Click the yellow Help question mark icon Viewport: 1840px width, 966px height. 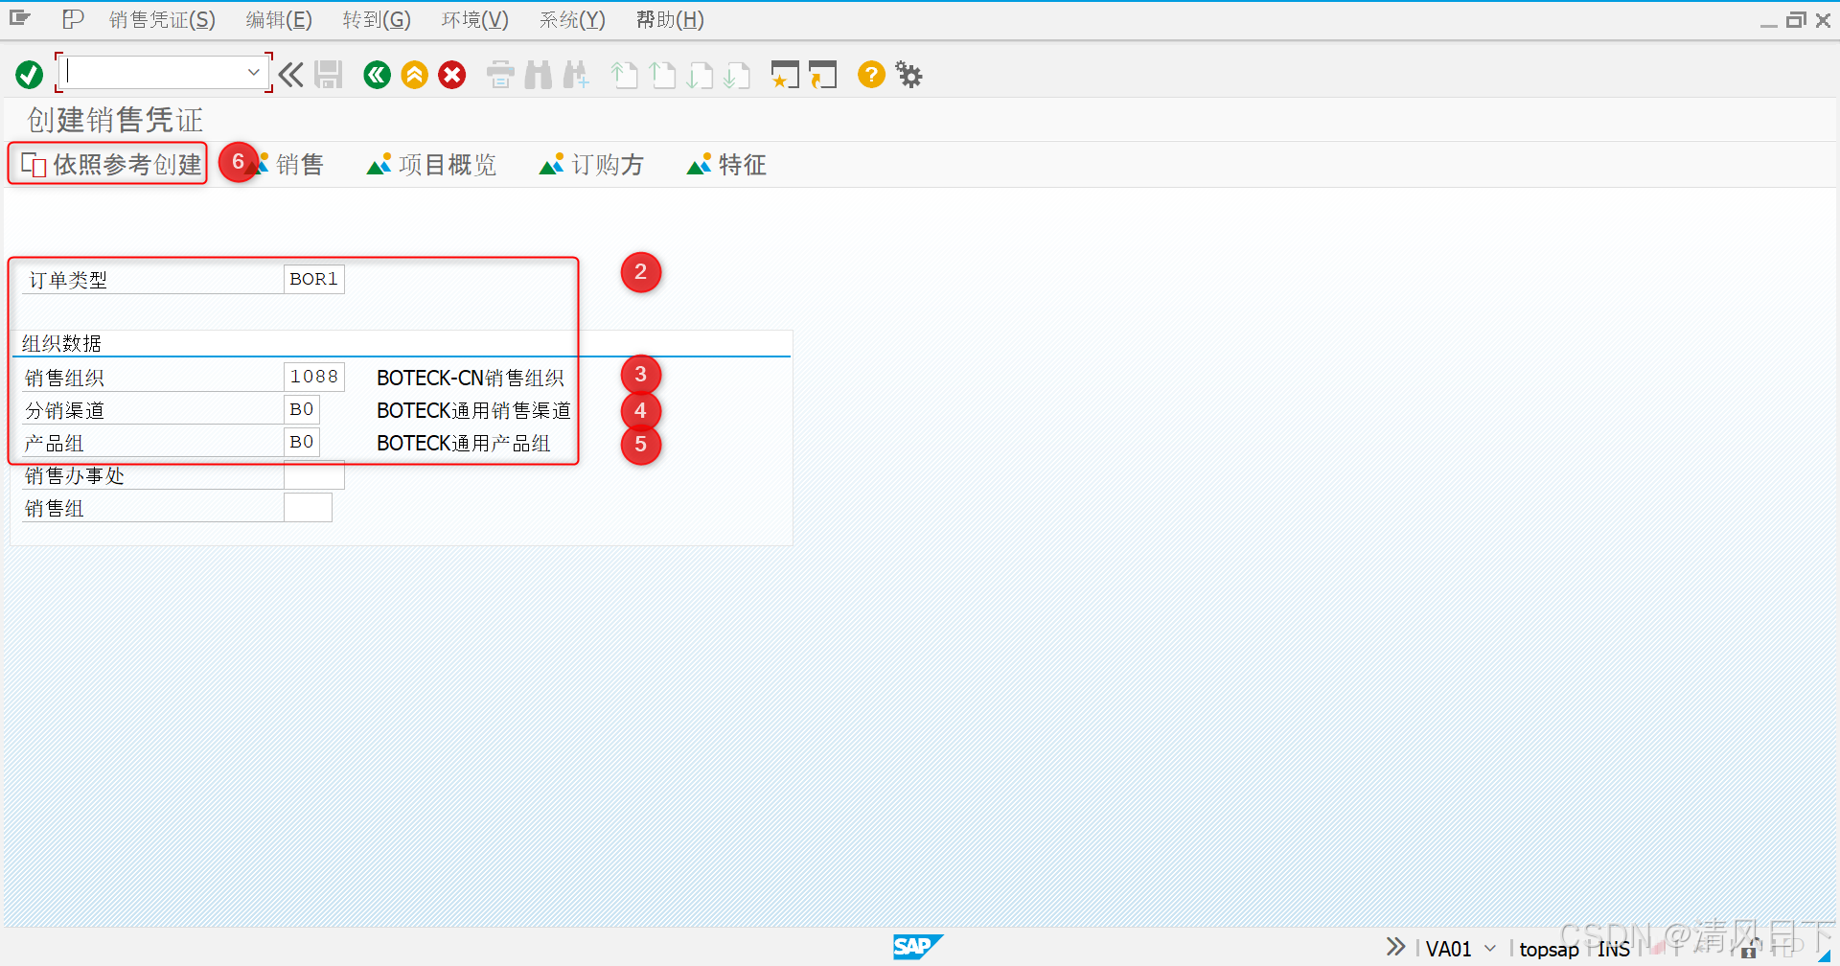pos(871,74)
